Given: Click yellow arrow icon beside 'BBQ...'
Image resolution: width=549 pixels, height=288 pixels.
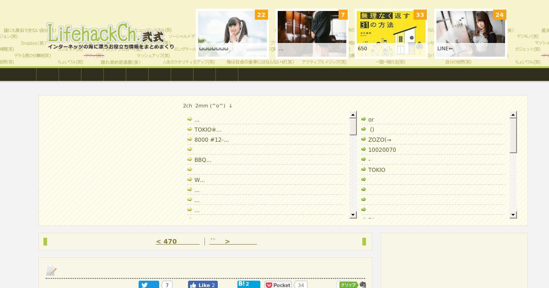Looking at the screenshot, I should (190, 159).
